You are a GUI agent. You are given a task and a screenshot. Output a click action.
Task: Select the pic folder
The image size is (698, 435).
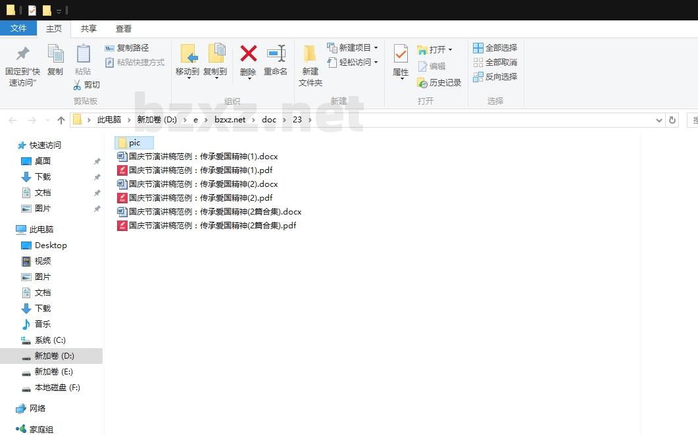click(134, 143)
